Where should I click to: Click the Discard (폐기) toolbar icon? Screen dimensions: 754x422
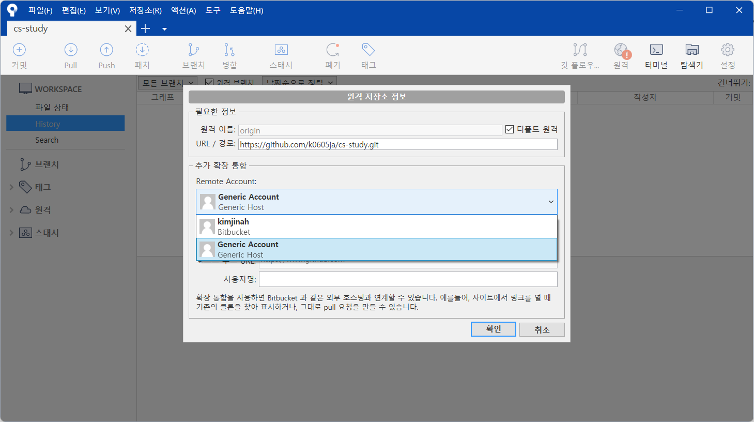333,50
